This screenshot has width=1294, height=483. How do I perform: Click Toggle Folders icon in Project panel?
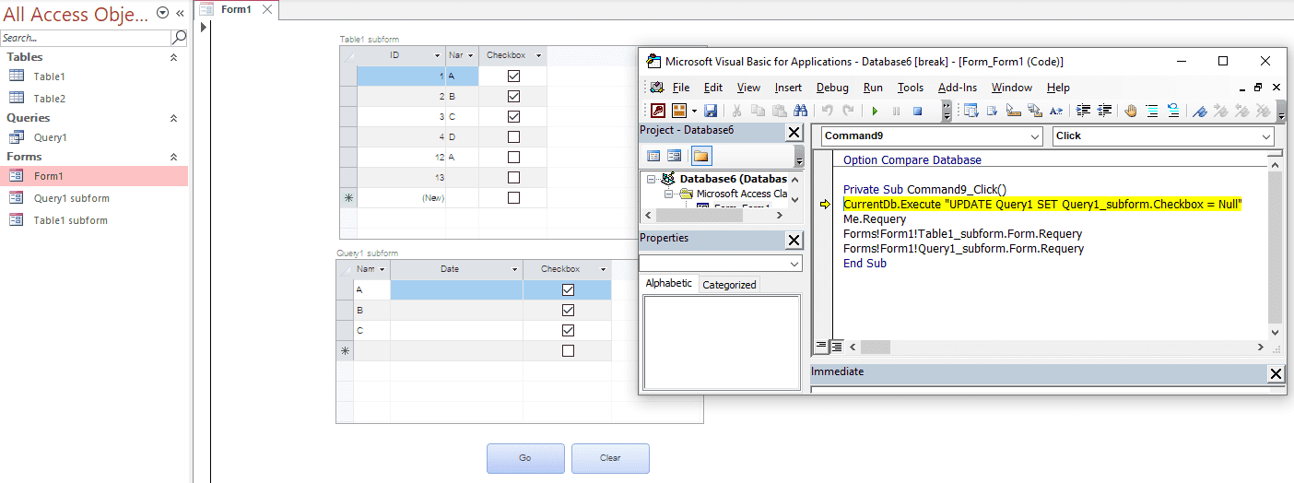(x=701, y=156)
